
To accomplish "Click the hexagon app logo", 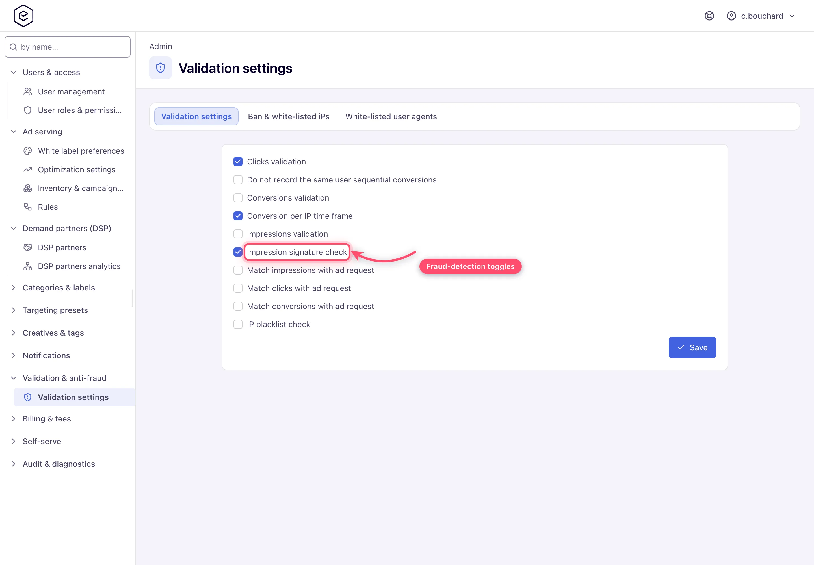I will point(23,16).
